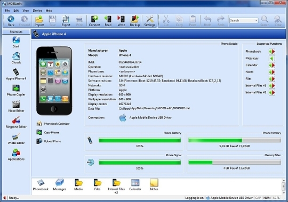Open Messages in the bottom panel
This screenshot has height=202, width=288.
point(60,185)
